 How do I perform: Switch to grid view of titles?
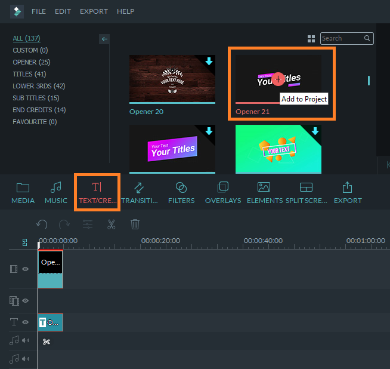tap(311, 39)
